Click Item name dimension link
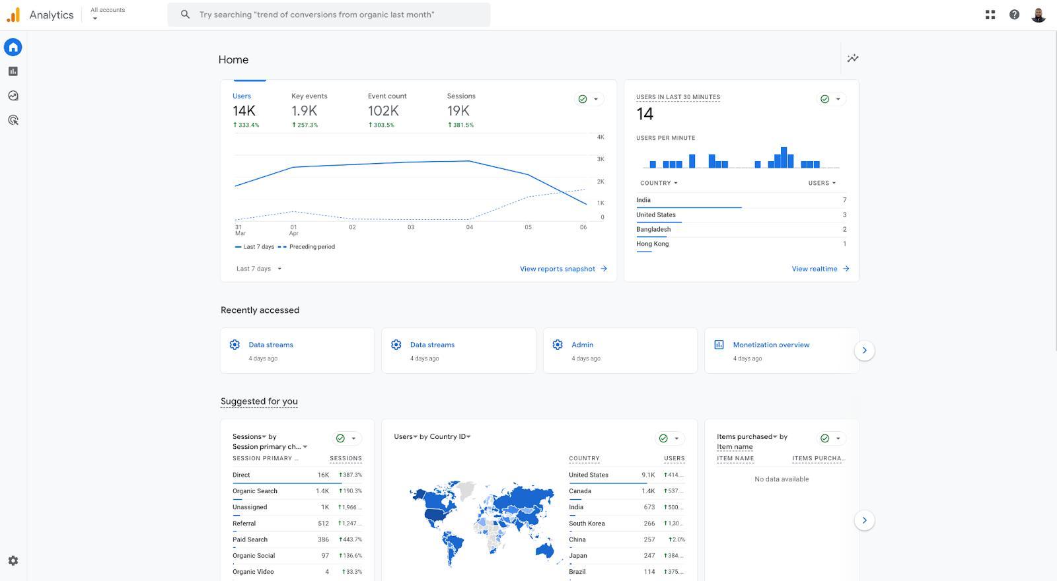Screen dimensions: 1057x581 click(x=735, y=447)
